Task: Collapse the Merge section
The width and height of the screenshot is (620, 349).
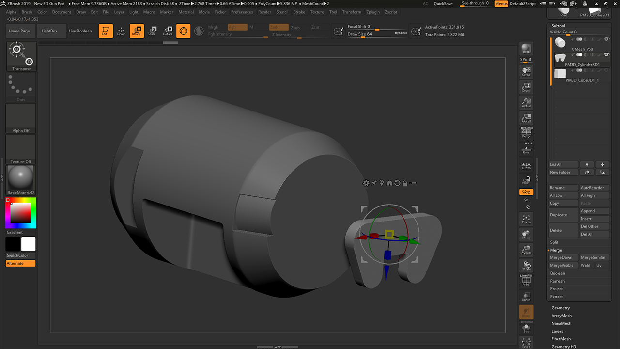Action: point(556,250)
